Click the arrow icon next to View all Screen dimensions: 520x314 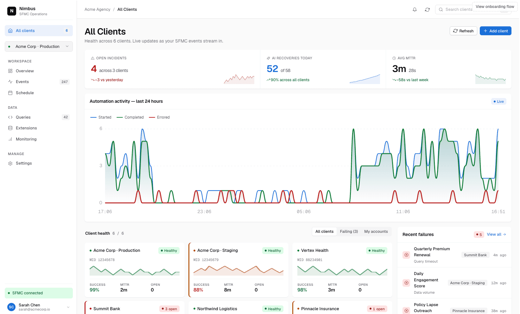(x=504, y=234)
